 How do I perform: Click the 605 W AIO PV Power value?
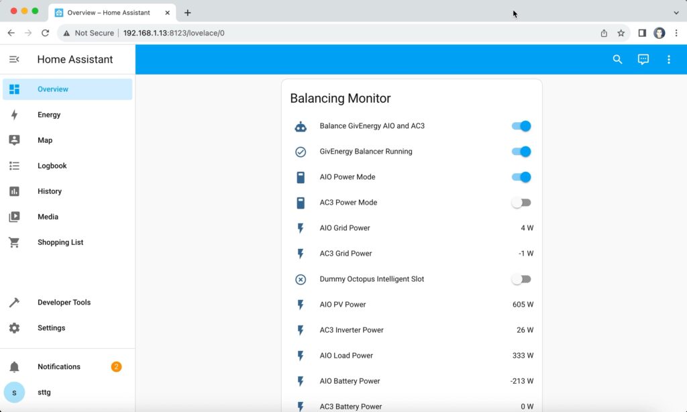click(523, 305)
